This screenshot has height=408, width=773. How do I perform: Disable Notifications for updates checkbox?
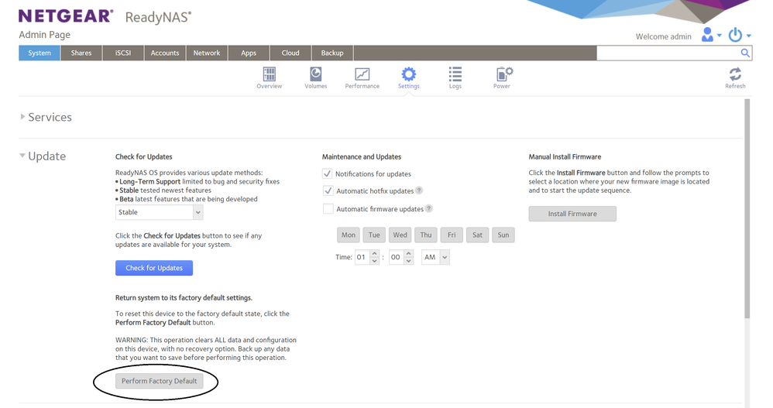point(328,173)
